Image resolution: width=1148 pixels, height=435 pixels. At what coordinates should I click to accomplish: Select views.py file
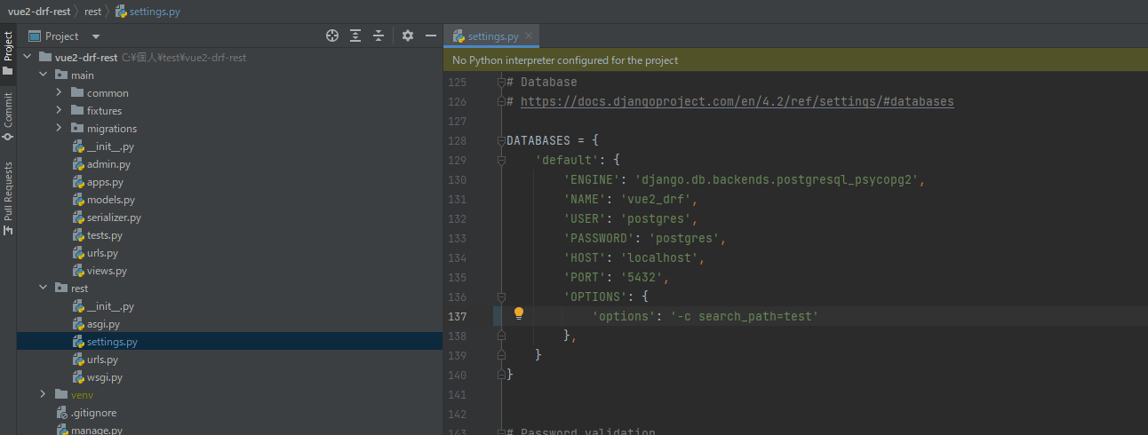(107, 271)
